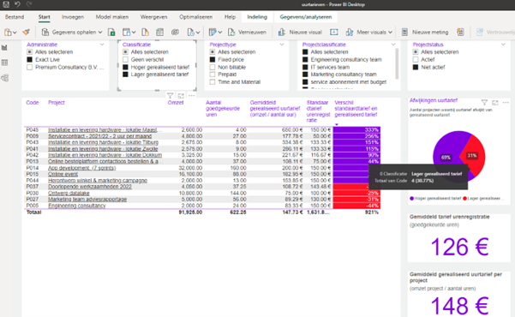Switch to the Weergeven tab
Viewport: 515px width, 317px height.
click(x=153, y=17)
